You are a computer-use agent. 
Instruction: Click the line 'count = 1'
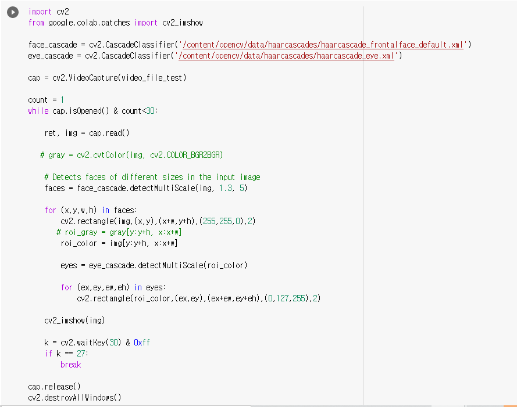(x=46, y=100)
